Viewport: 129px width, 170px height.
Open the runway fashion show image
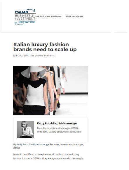tap(50, 91)
